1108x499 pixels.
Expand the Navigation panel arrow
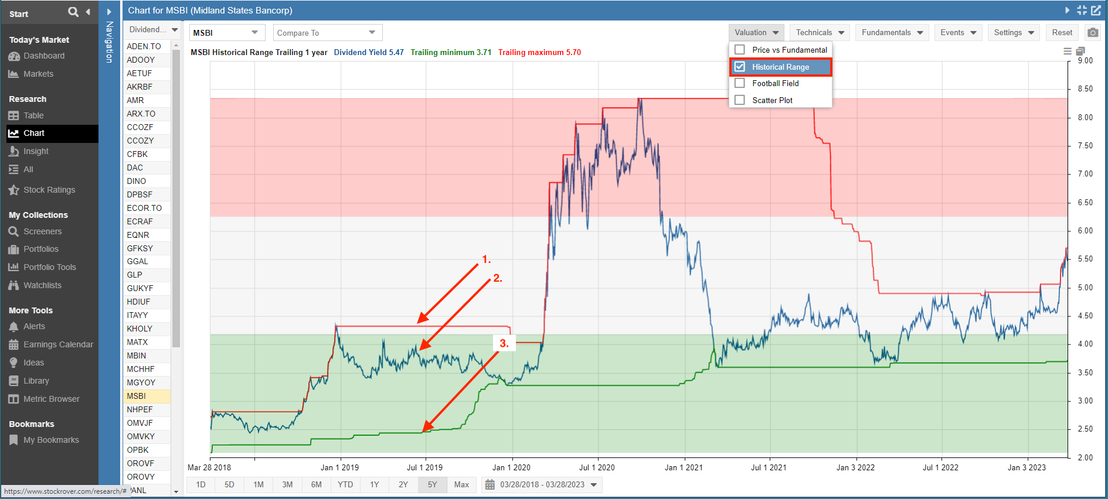tap(109, 12)
